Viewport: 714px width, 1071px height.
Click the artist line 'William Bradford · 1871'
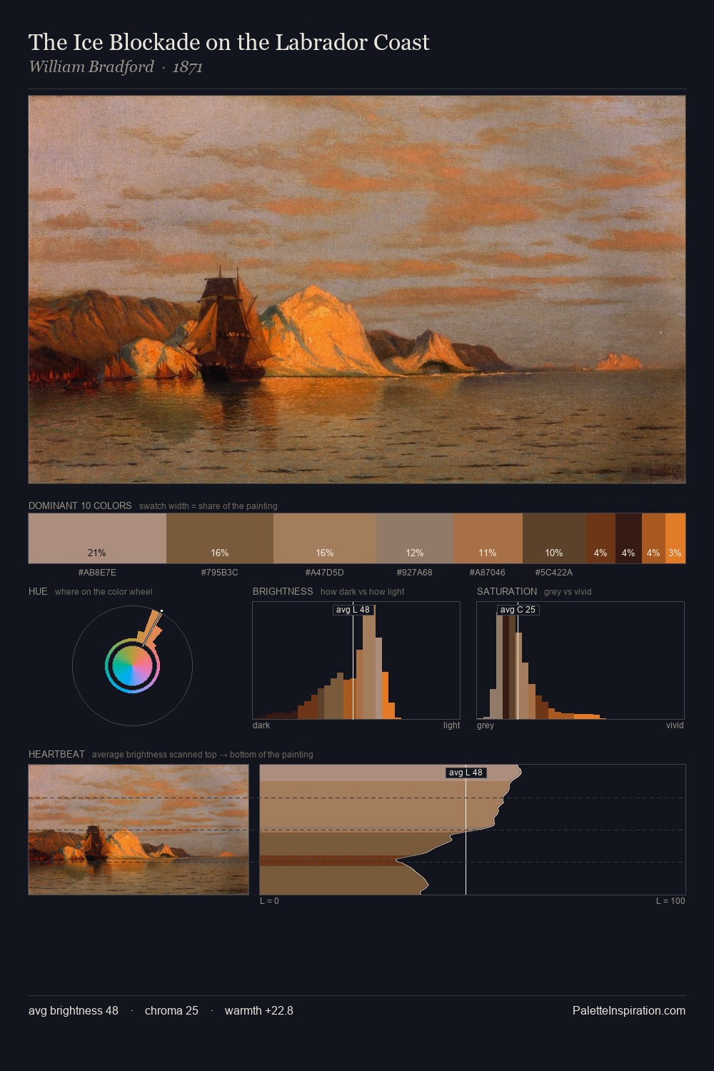coord(116,67)
